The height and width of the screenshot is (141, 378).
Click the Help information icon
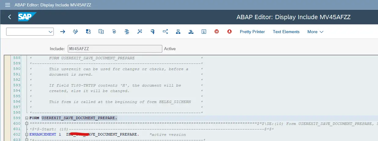[x=204, y=32]
